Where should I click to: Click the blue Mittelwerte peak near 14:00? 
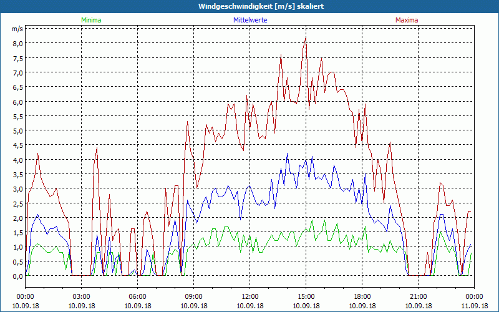click(x=288, y=154)
